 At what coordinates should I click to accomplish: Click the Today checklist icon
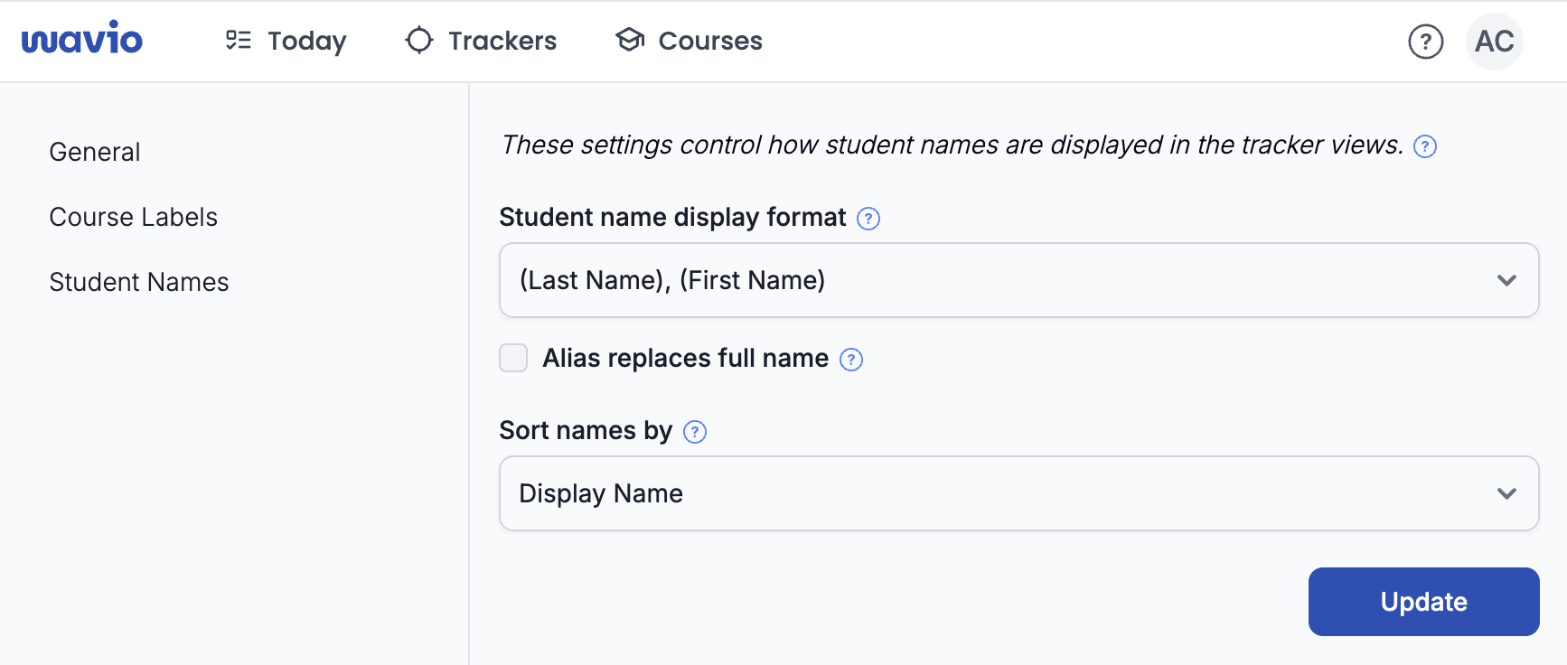coord(239,41)
